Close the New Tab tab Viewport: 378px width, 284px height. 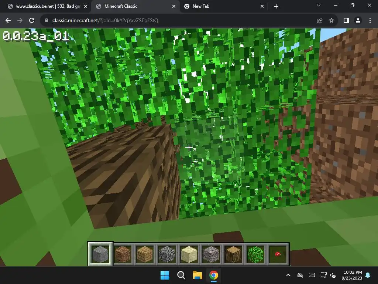[x=262, y=6]
